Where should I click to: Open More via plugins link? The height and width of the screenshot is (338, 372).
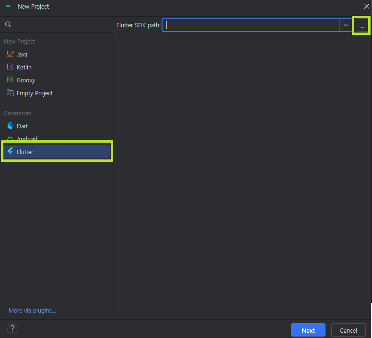pos(32,310)
